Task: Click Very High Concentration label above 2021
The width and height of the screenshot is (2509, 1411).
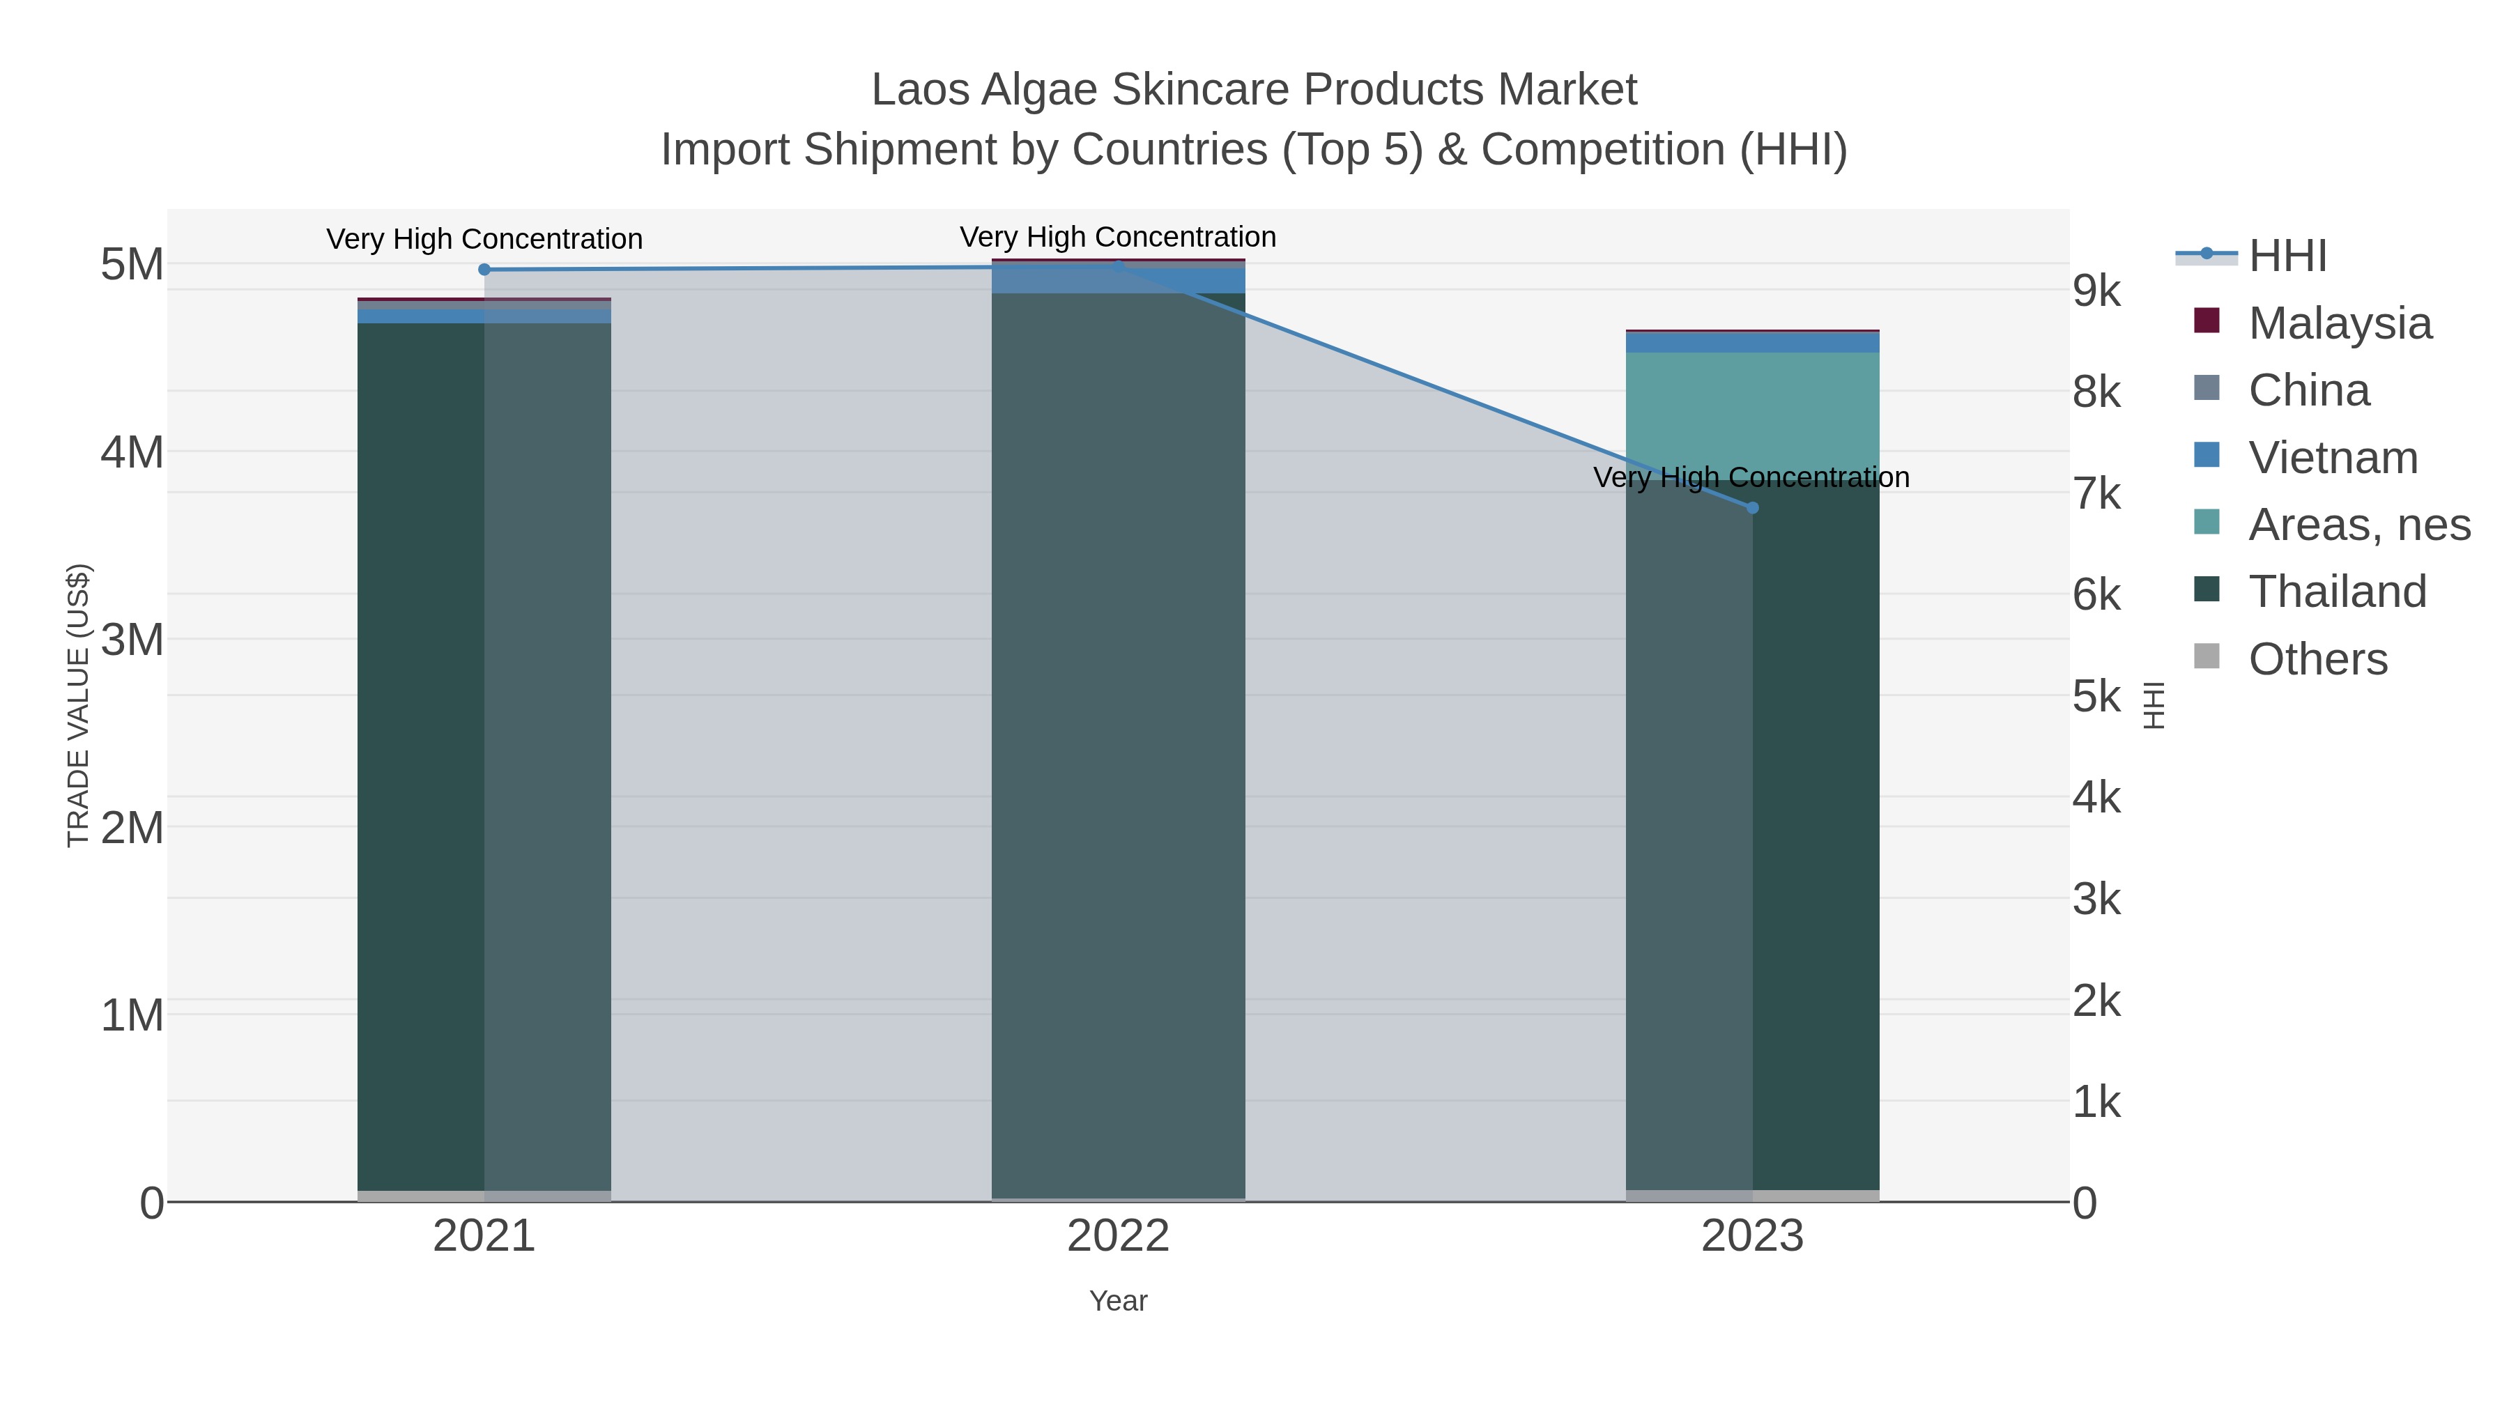Action: tap(484, 238)
